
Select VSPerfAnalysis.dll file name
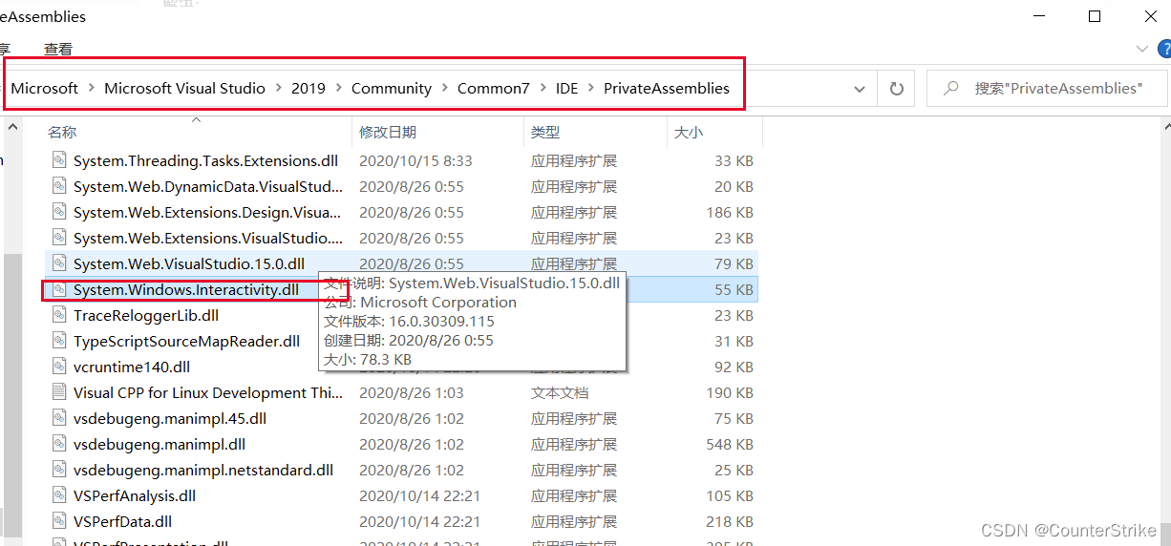(135, 495)
